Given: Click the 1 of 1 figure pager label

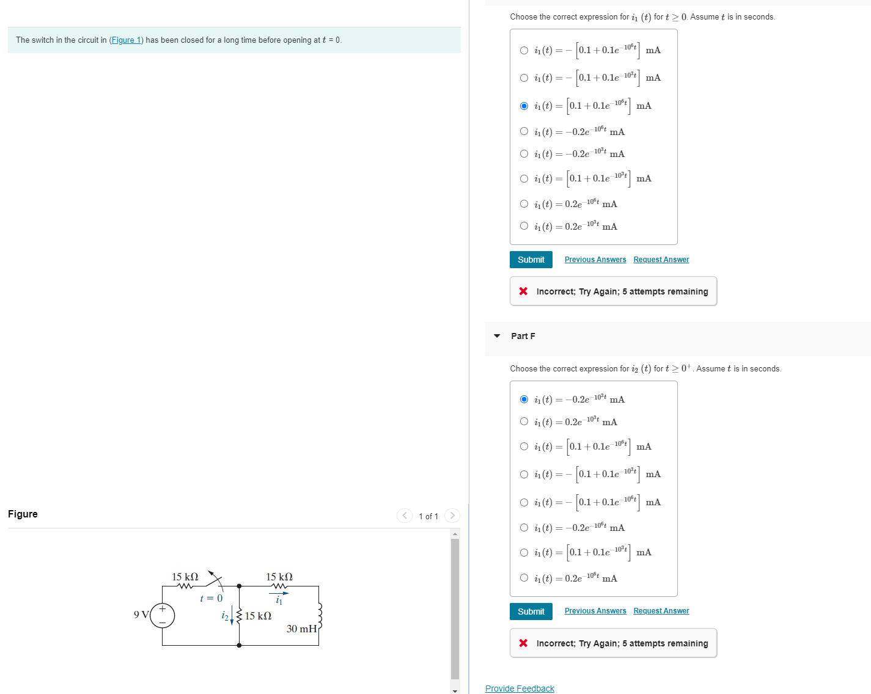Looking at the screenshot, I should 428,516.
